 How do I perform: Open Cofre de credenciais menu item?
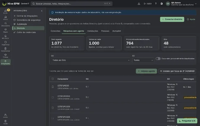click(28, 32)
